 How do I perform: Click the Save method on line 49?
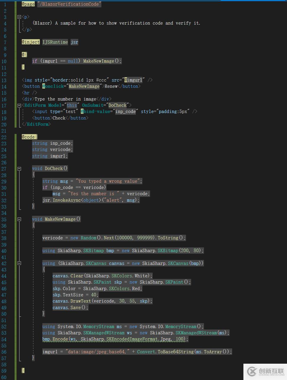pyautogui.click(x=76, y=308)
